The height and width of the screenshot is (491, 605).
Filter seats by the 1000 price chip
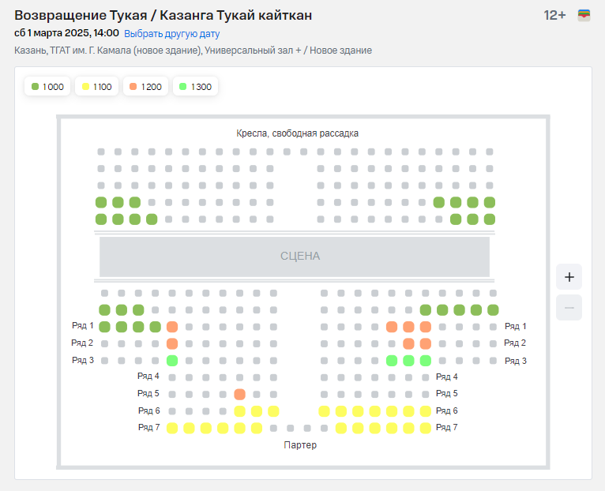(x=47, y=87)
